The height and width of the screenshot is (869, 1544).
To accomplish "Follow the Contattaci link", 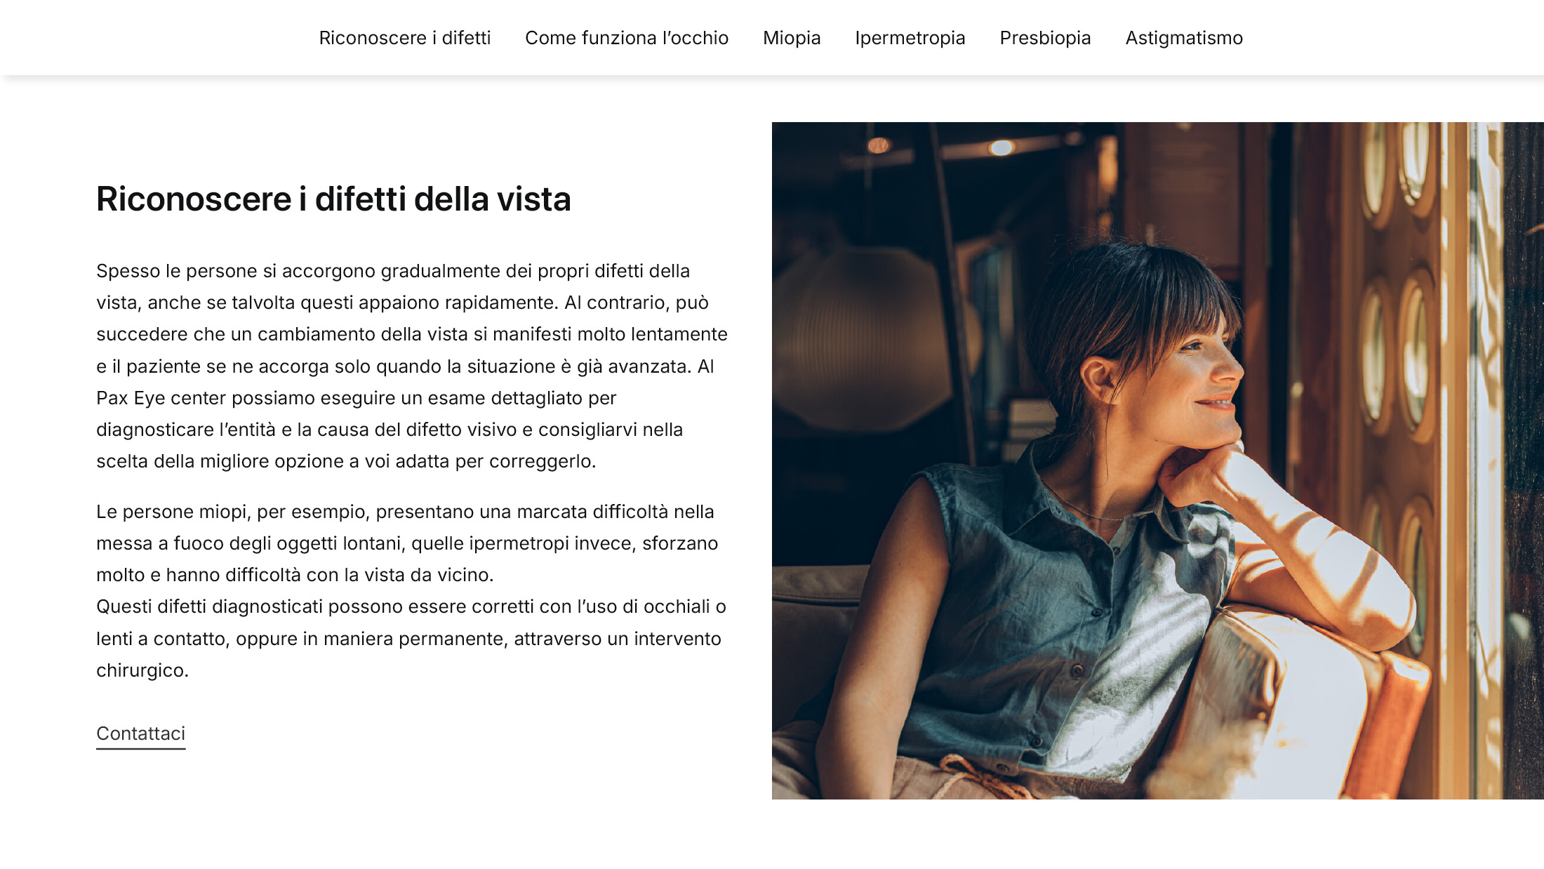I will pyautogui.click(x=140, y=734).
